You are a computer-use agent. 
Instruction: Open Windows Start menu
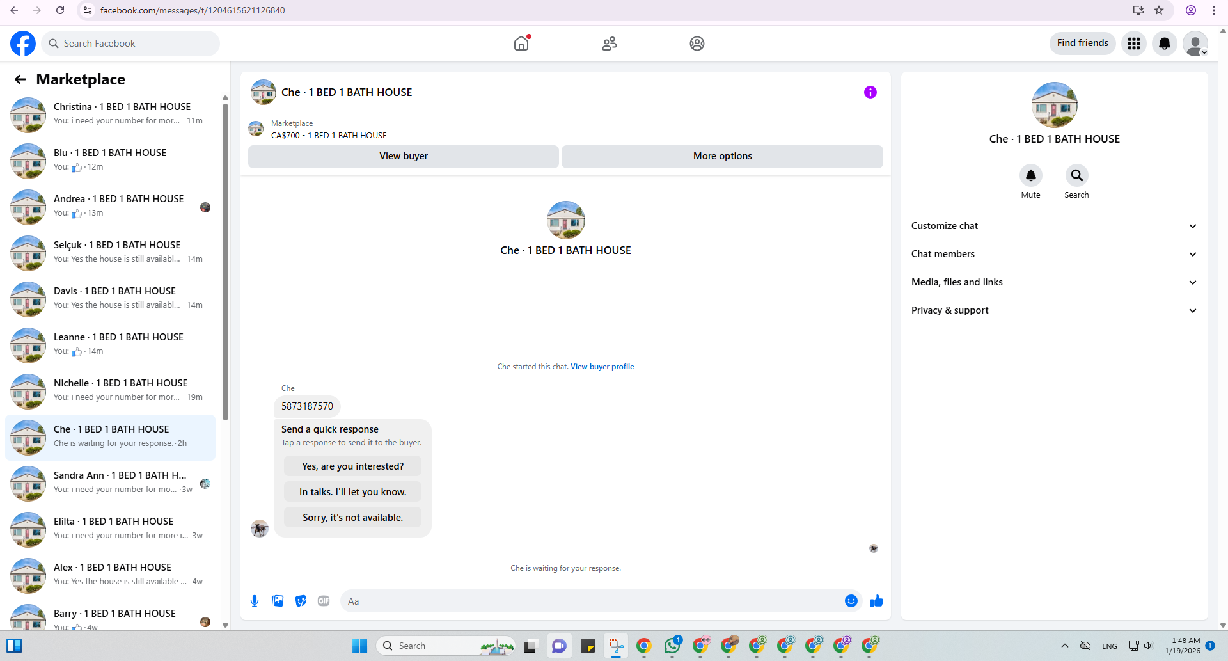tap(360, 646)
